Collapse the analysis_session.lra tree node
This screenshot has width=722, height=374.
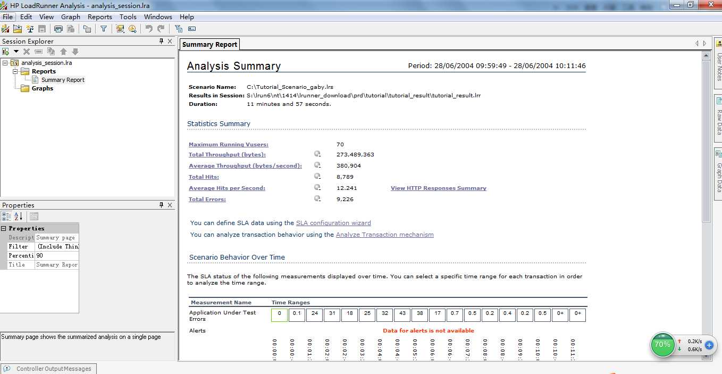(5, 63)
